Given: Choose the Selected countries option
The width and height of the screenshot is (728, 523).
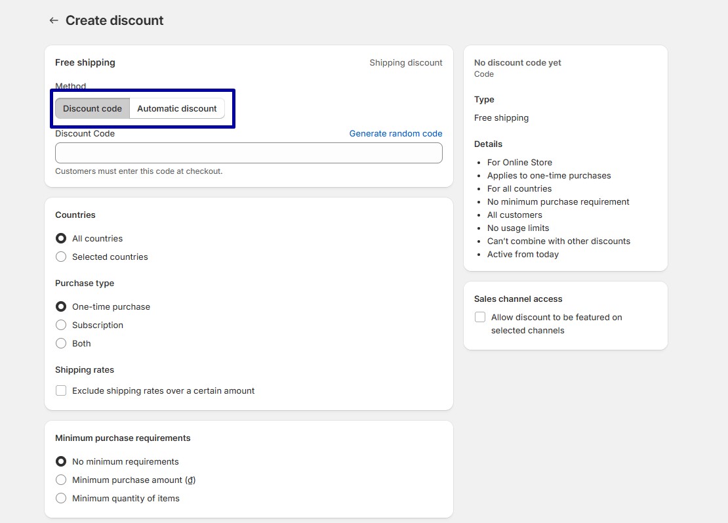Looking at the screenshot, I should point(61,257).
